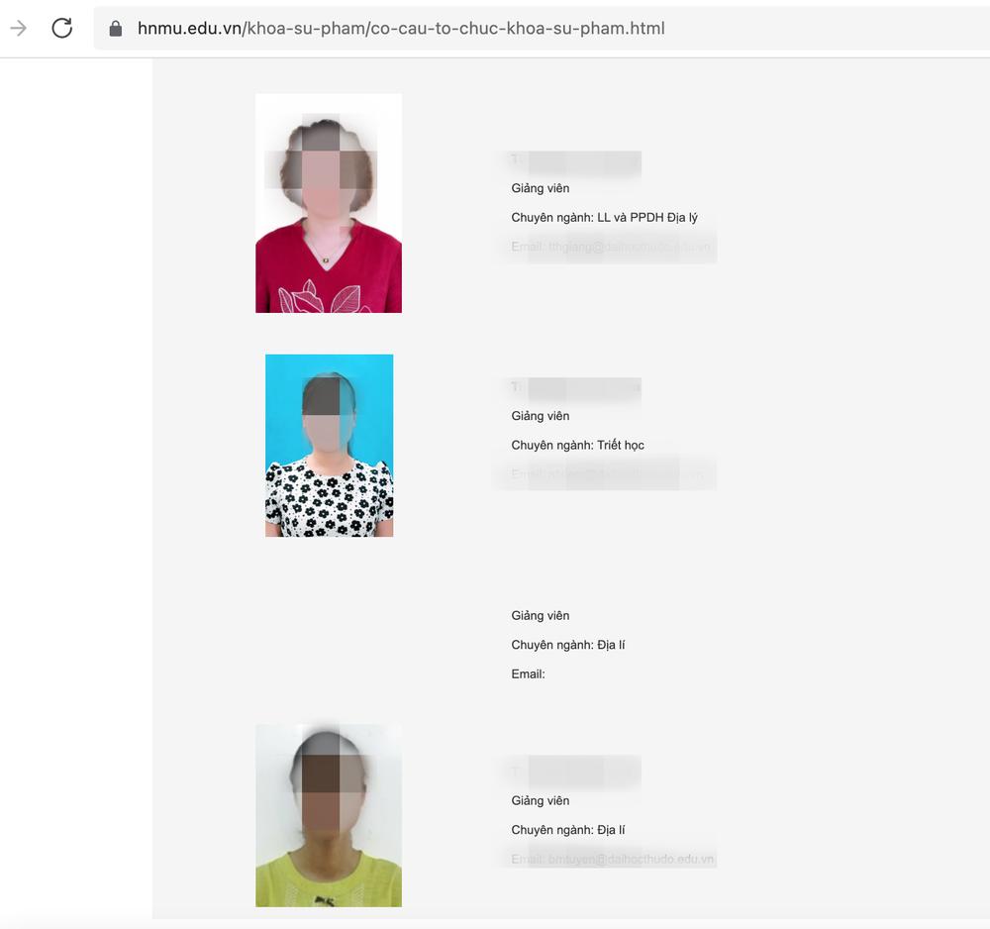Open the photo with blue background
Image resolution: width=990 pixels, height=929 pixels.
tap(329, 446)
